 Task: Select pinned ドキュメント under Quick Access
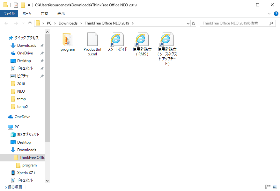click(25, 68)
